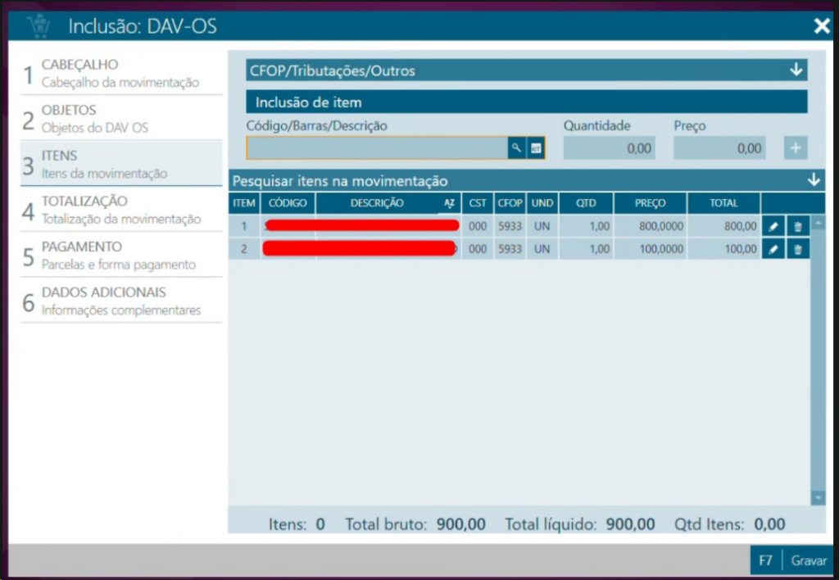Click the plus icon to add item
The height and width of the screenshot is (580, 839).
[796, 148]
